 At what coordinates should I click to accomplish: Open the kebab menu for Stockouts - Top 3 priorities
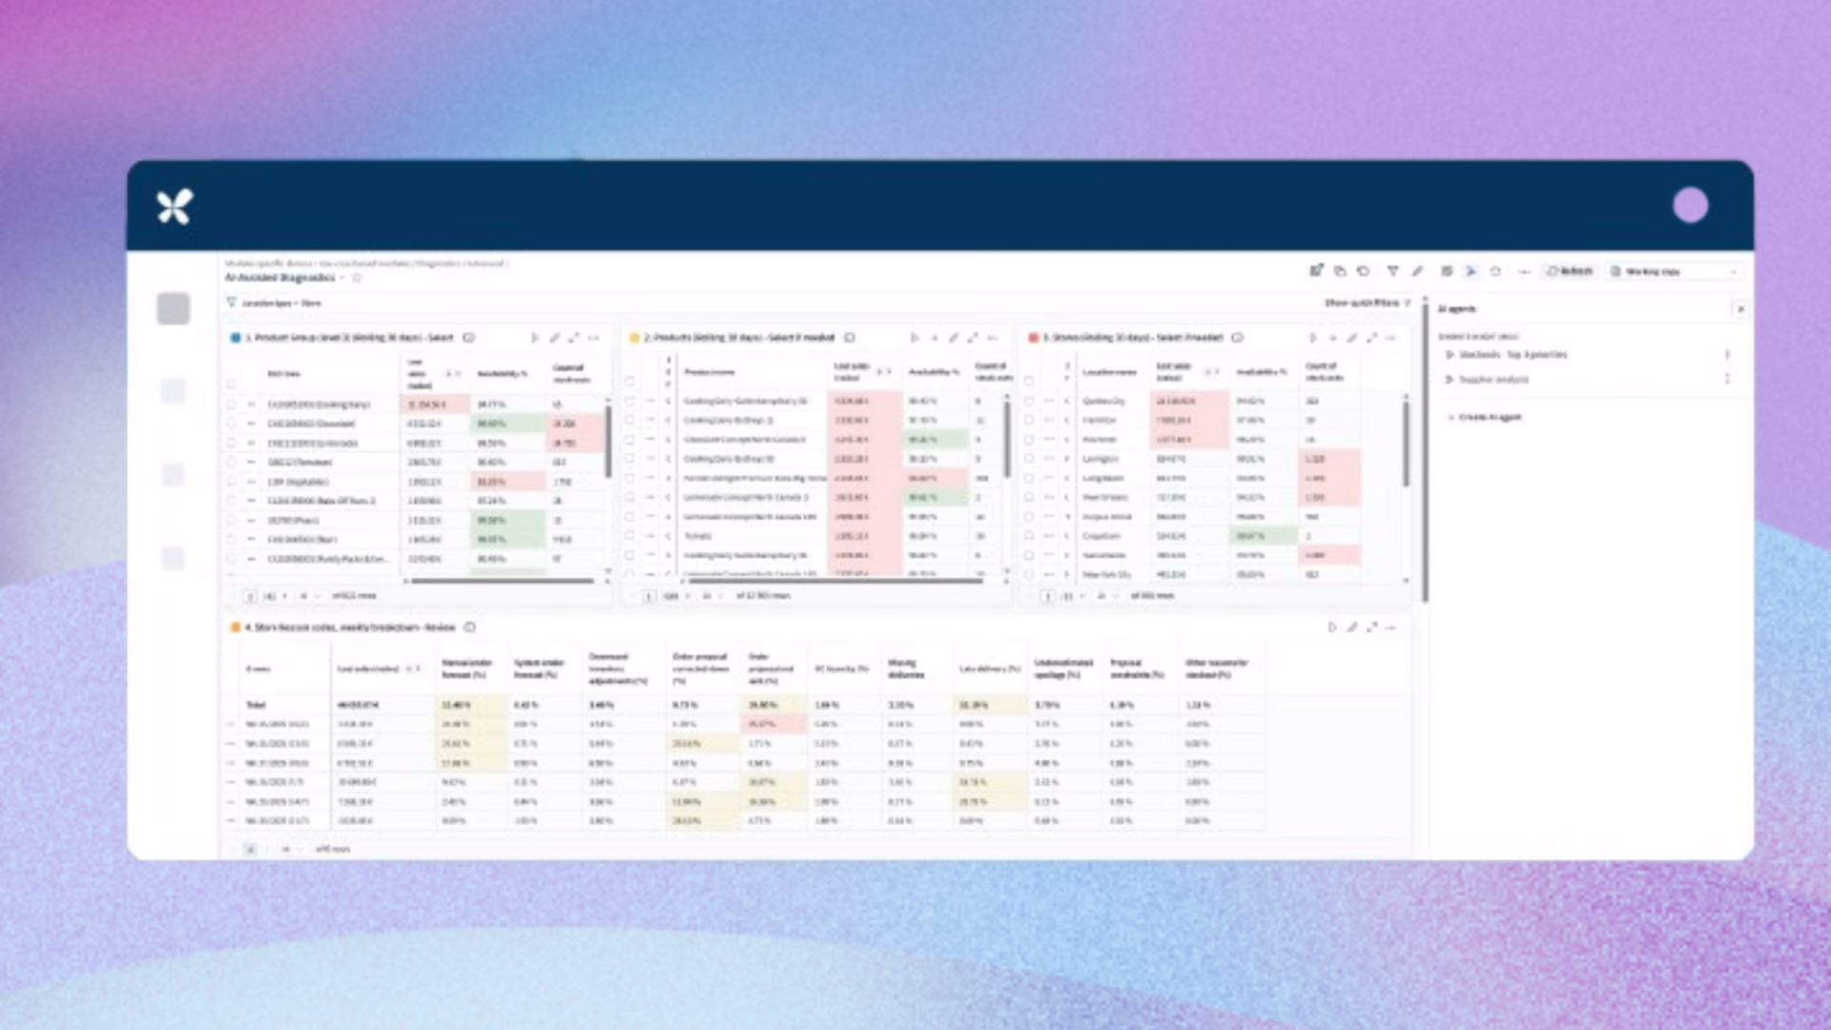(x=1727, y=355)
